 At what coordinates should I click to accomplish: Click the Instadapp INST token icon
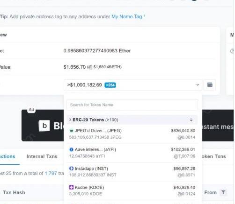tap(71, 169)
